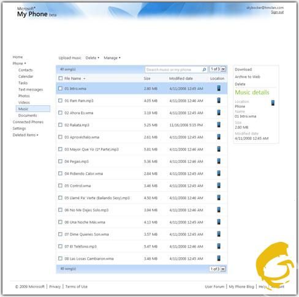The height and width of the screenshot is (297, 299).
Task: Select Music in sidebar
Action: (x=33, y=109)
